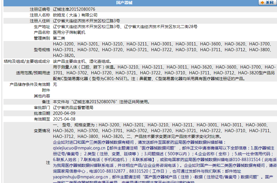Click the 型号规格 label
This screenshot has height=183, width=277.
coord(42,50)
